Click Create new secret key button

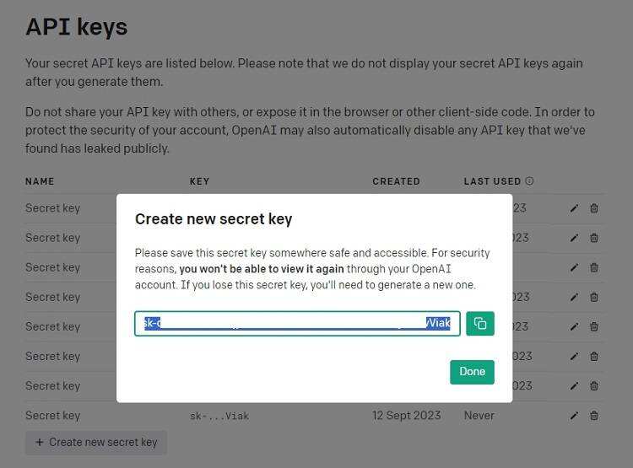click(x=96, y=442)
